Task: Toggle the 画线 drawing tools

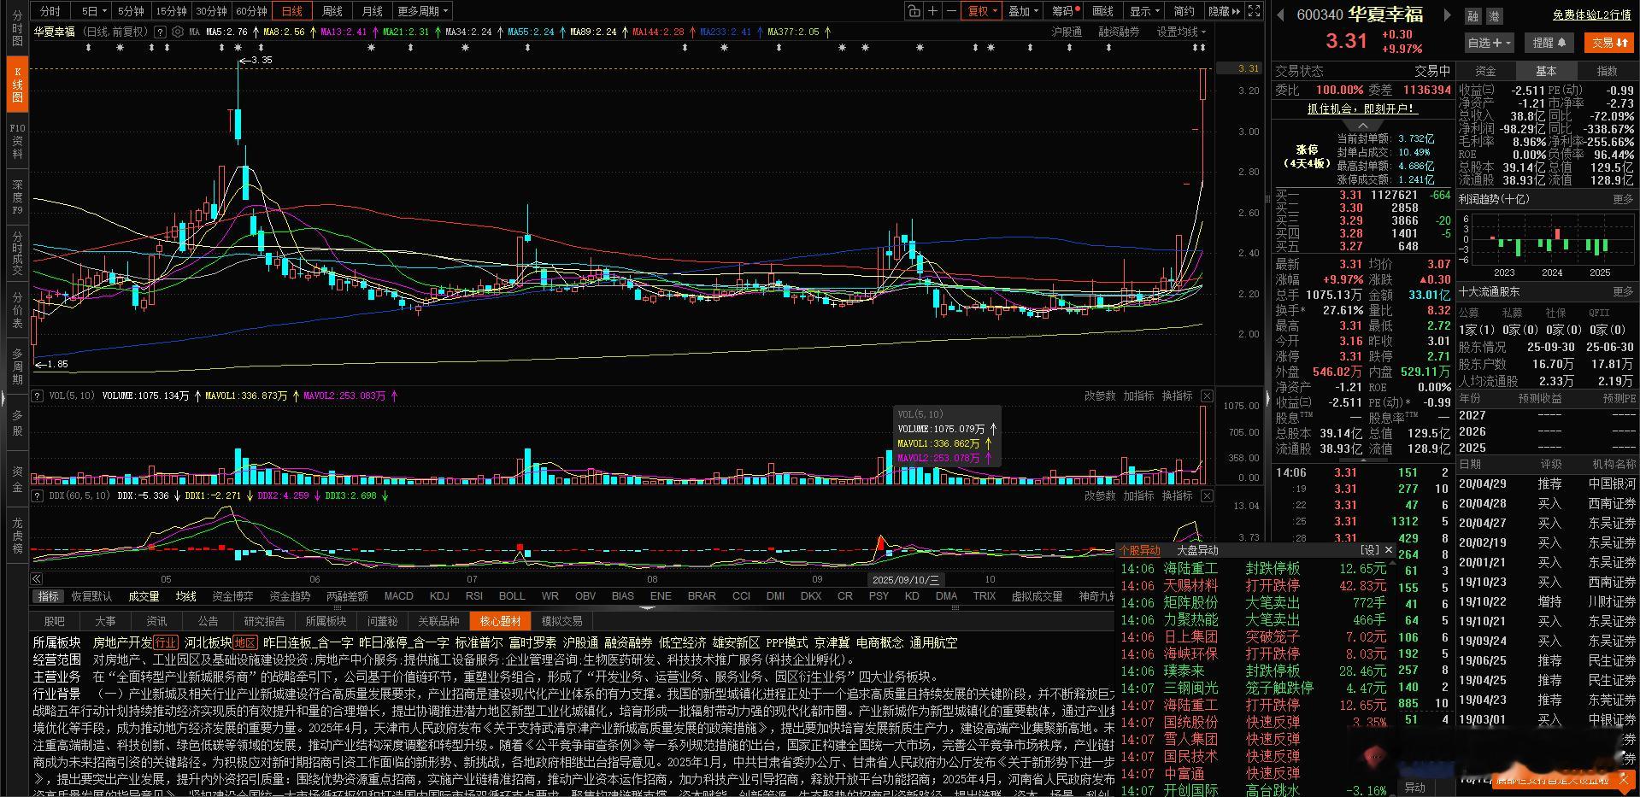Action: (1103, 11)
